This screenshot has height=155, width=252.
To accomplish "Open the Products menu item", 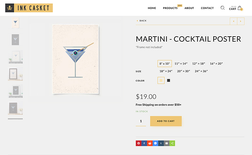I will pyautogui.click(x=170, y=8).
